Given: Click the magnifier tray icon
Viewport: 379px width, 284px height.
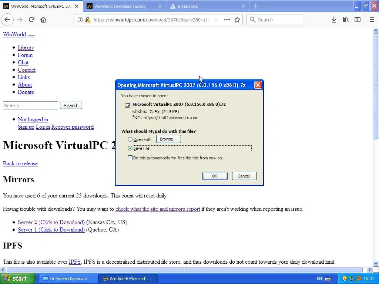Looking at the screenshot, I should [x=358, y=279].
